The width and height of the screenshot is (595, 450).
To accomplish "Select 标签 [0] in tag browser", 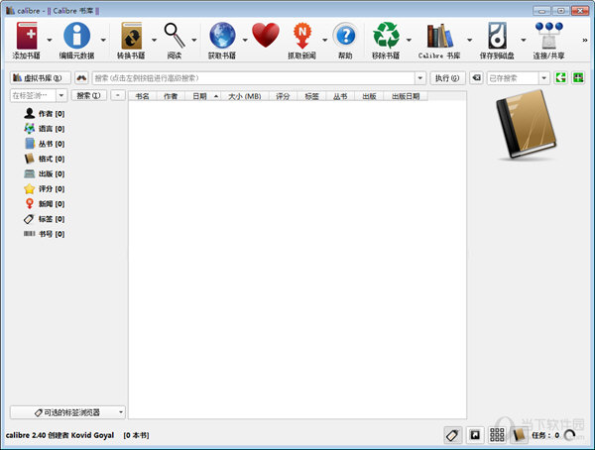I will 45,219.
